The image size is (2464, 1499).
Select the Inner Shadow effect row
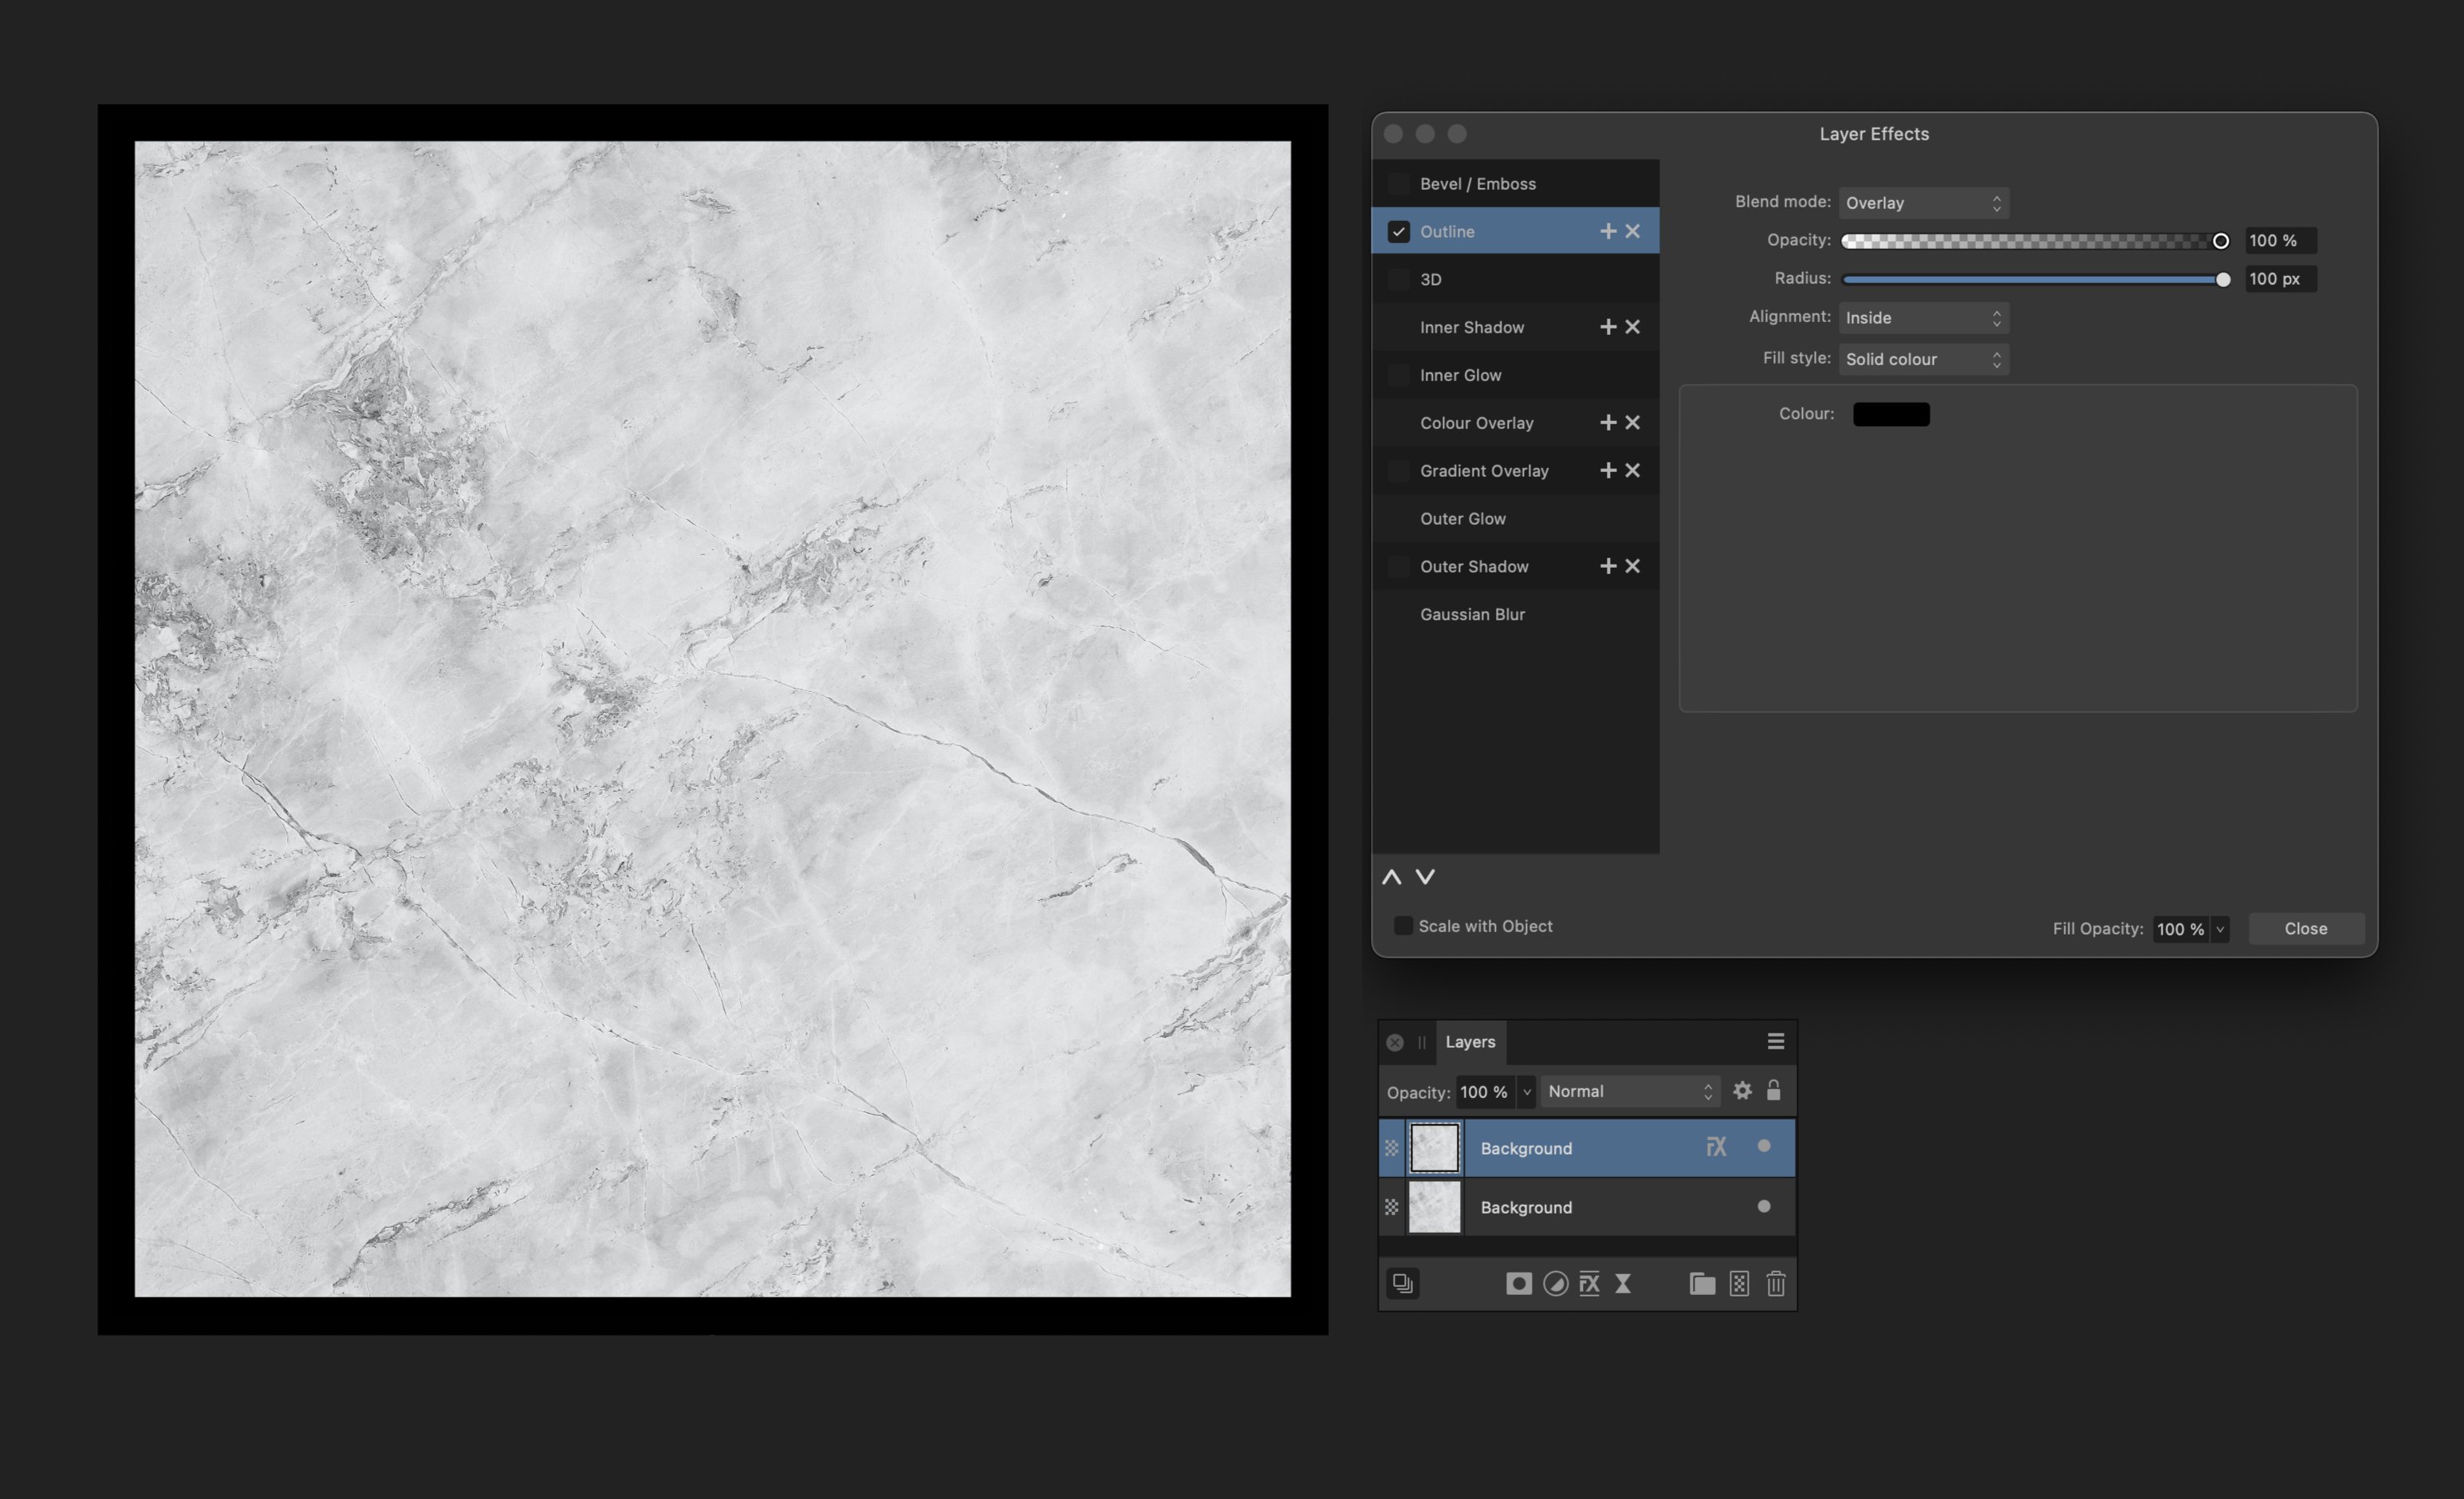[1514, 327]
